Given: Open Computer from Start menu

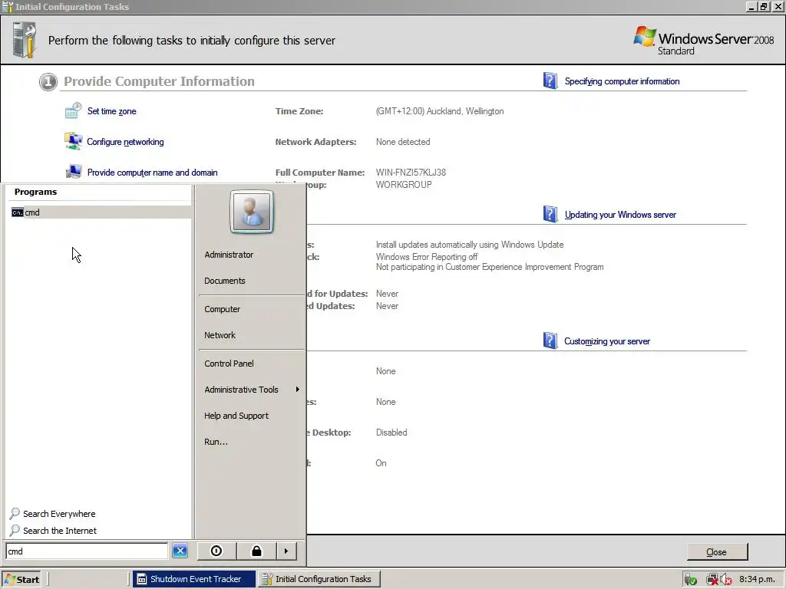Looking at the screenshot, I should (x=222, y=309).
